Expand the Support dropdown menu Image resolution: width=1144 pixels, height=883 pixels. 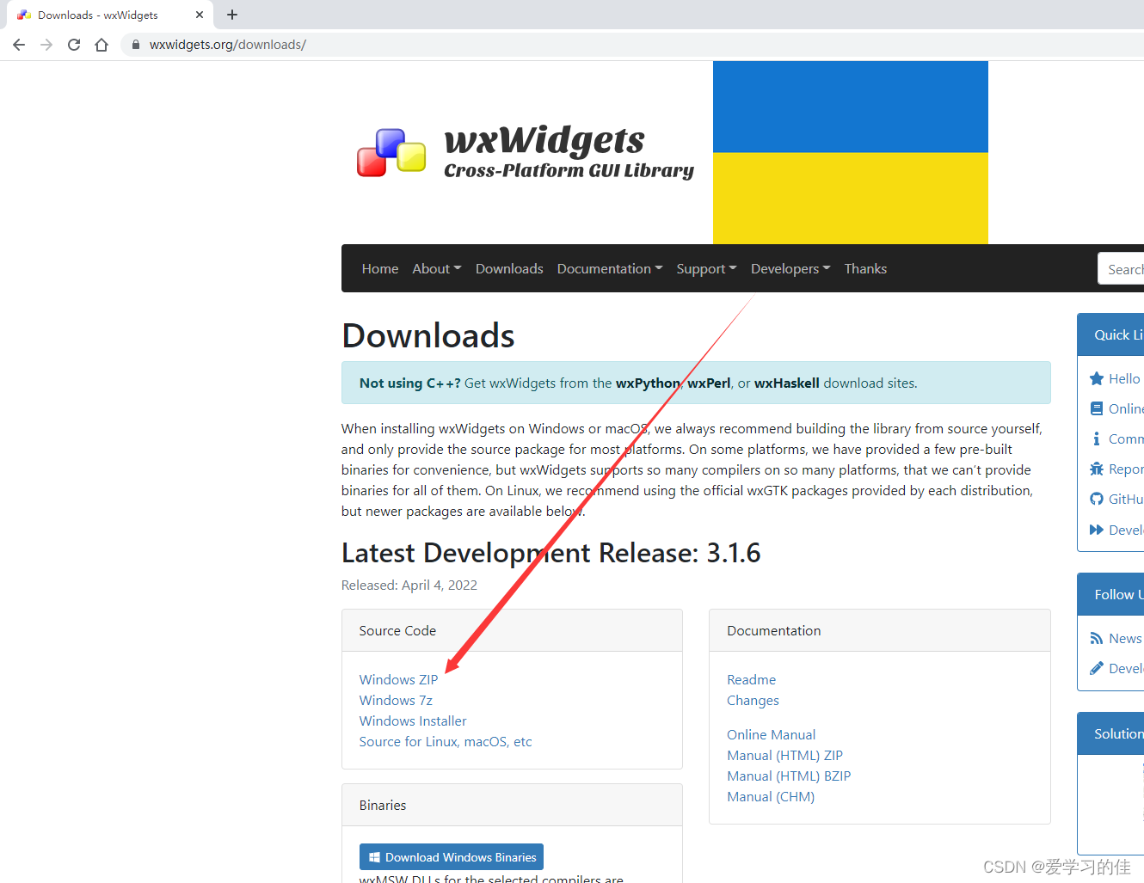(x=706, y=268)
